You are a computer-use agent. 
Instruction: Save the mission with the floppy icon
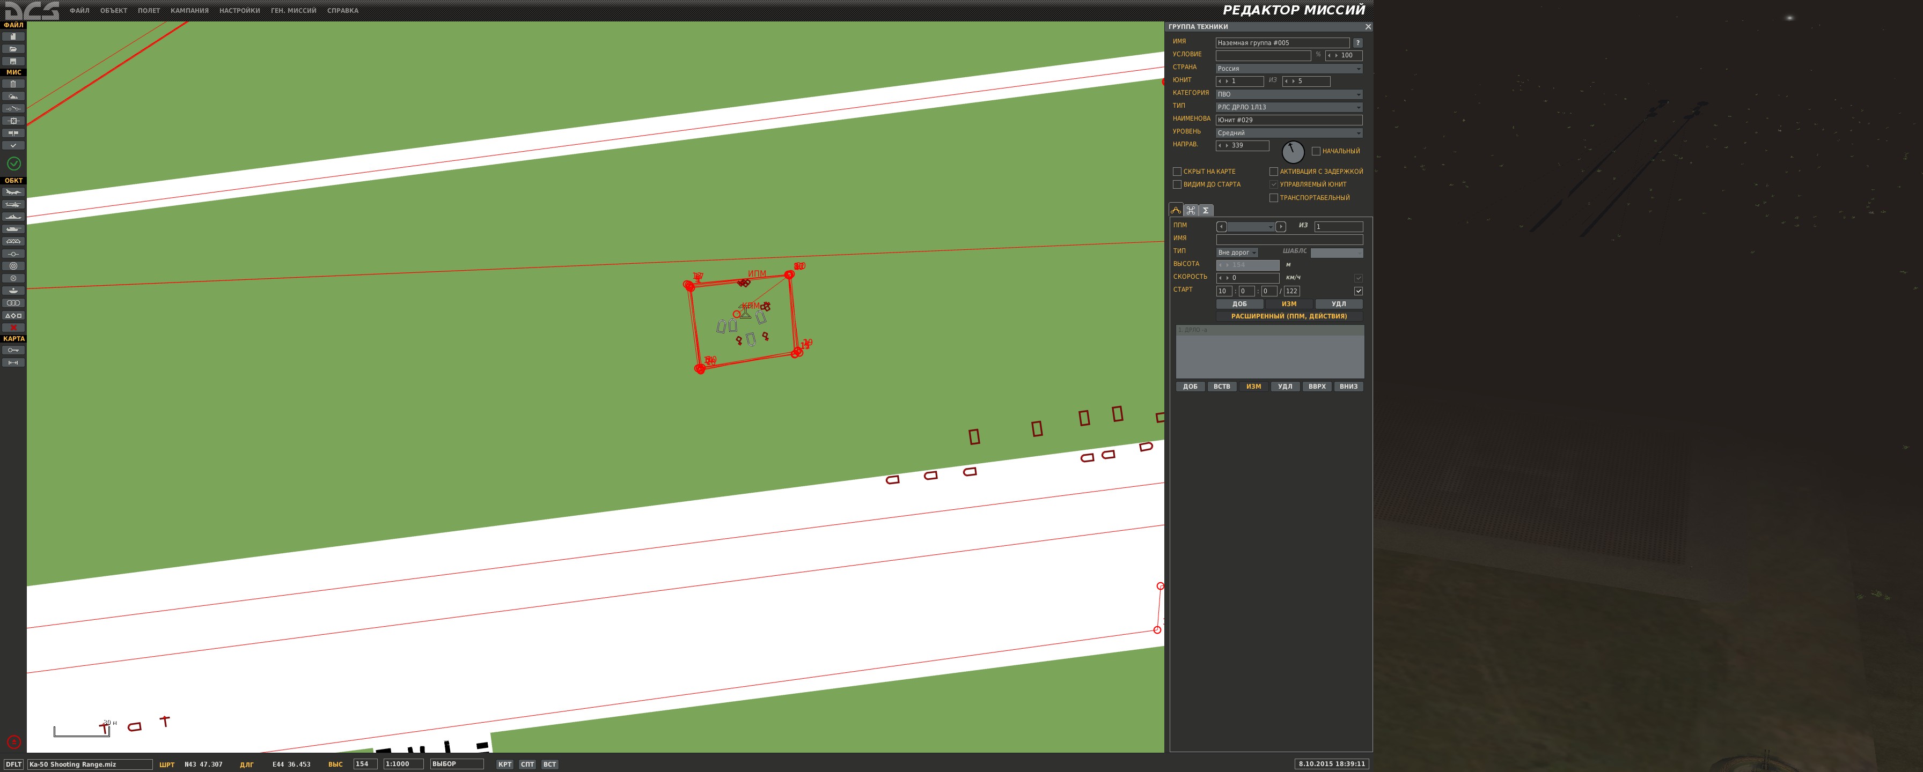pos(13,61)
